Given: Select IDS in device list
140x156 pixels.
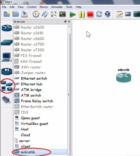Looking at the screenshot, I should [40, 112].
